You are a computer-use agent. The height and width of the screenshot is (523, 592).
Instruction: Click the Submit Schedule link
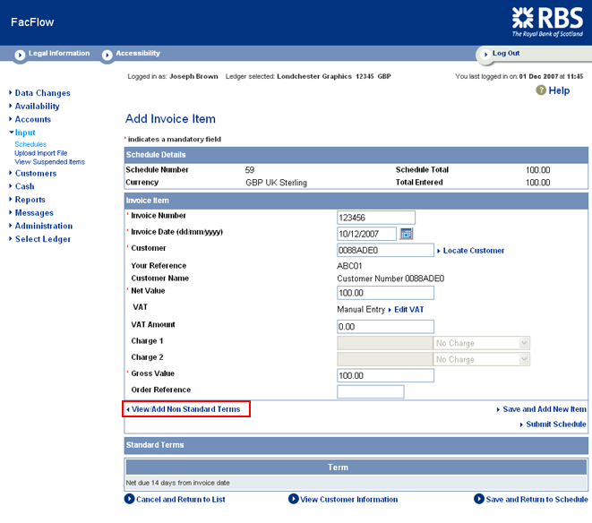555,424
